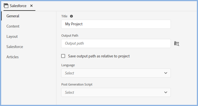198x106 pixels.
Task: Expand the Language dropdown chevron arrow
Action: [x=166, y=73]
